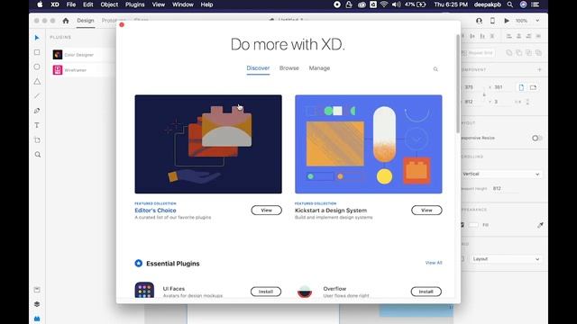Open the Apple menu
The height and width of the screenshot is (324, 577).
point(40,4)
